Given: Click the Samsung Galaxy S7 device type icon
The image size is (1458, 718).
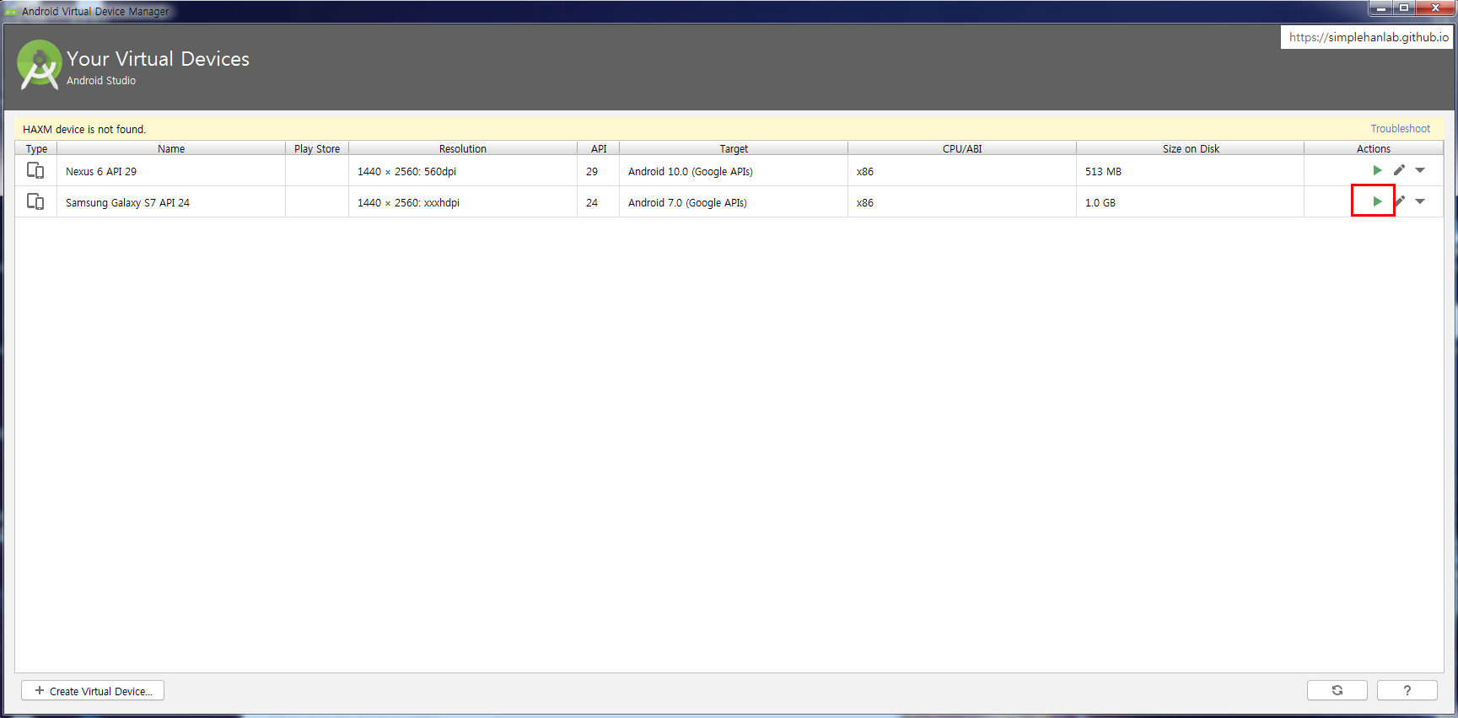Looking at the screenshot, I should (x=35, y=201).
